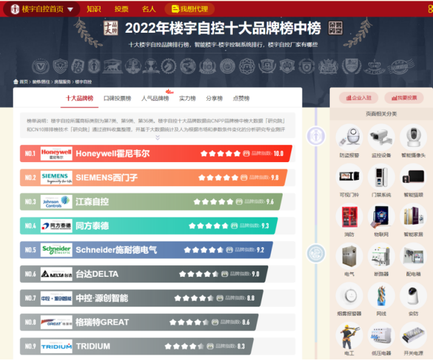Open the 楼宇自控 breadcrumb link
This screenshot has width=433, height=360.
pyautogui.click(x=84, y=82)
